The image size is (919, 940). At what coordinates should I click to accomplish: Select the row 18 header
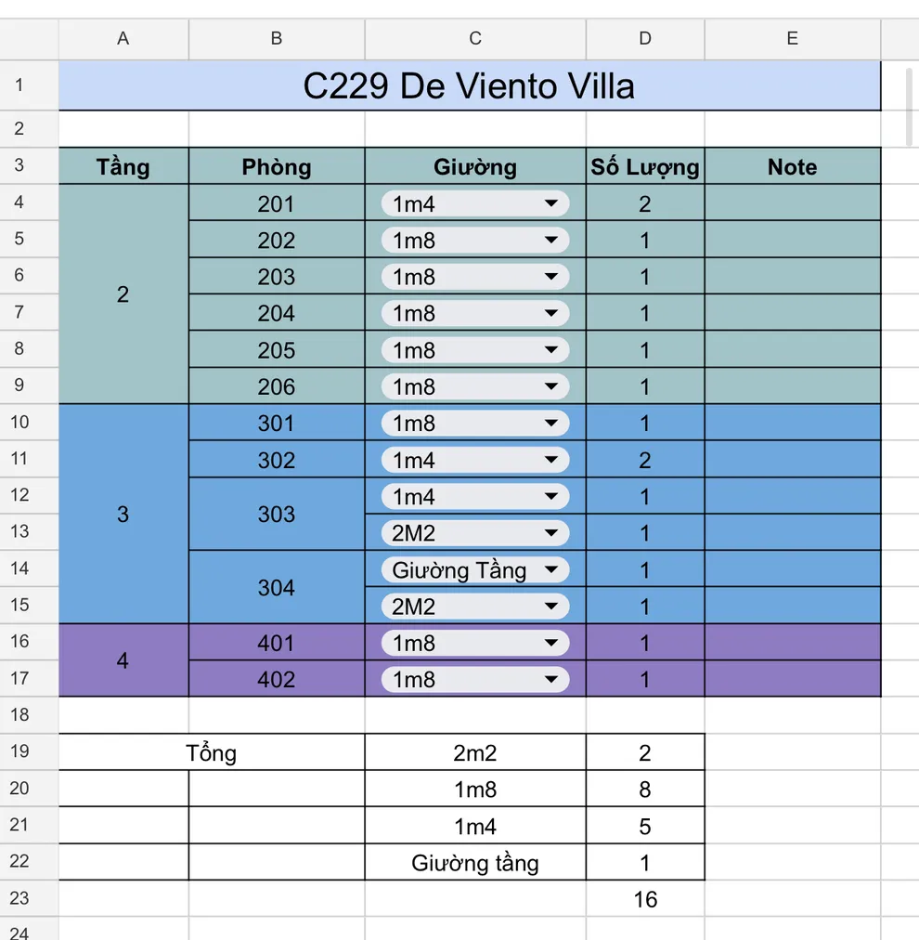coord(19,714)
